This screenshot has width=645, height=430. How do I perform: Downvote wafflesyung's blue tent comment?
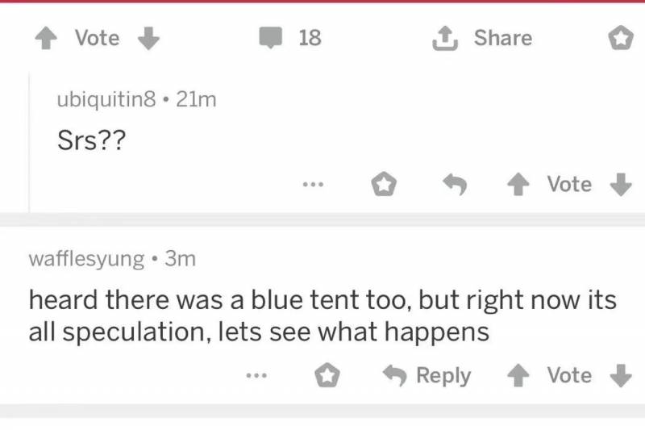pyautogui.click(x=619, y=375)
